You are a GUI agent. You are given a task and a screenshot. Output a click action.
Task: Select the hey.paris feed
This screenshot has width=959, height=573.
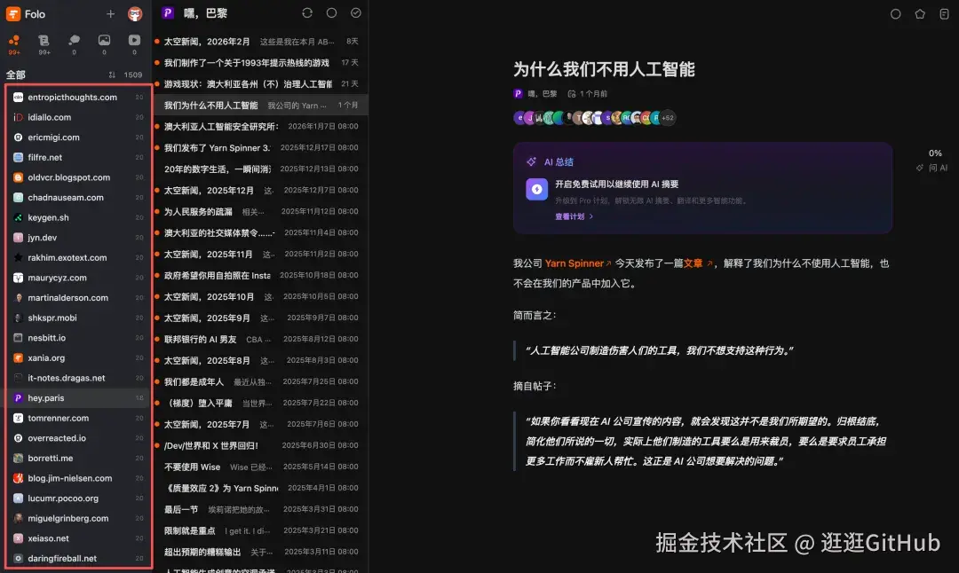coord(77,397)
